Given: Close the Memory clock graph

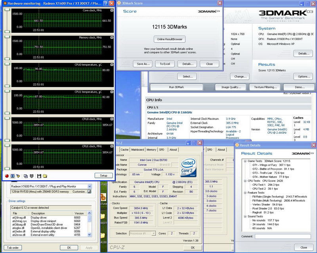Looking at the screenshot, I should pos(112,38).
